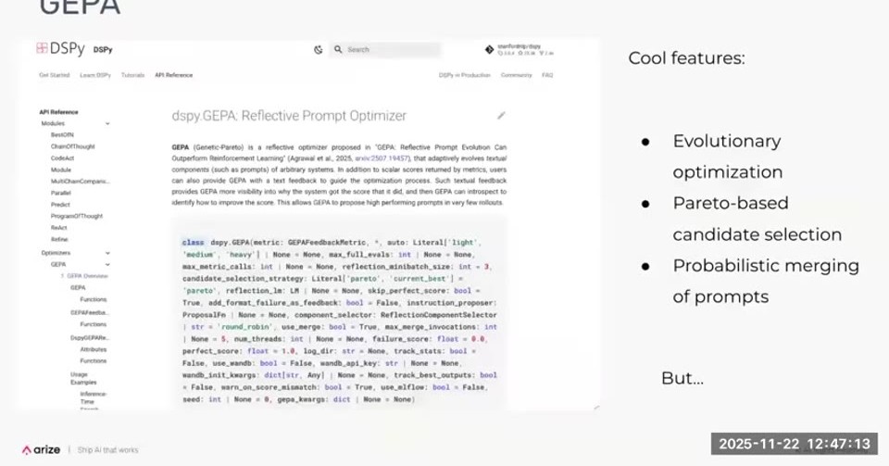Collapse the GEPA sidebar chevron
The height and width of the screenshot is (466, 889).
[x=107, y=265]
